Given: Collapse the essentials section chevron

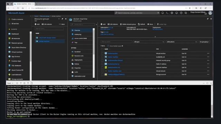Looking at the screenshot, I should [155, 37].
